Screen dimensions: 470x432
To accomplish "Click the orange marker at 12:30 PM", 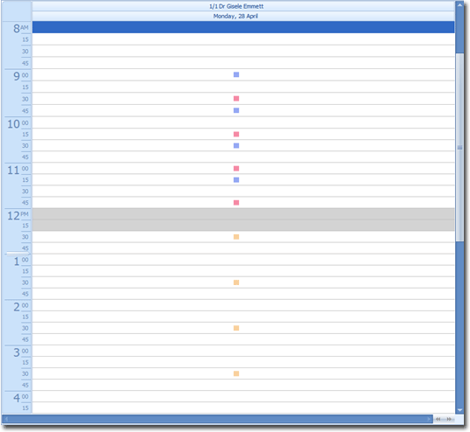I will pyautogui.click(x=236, y=237).
